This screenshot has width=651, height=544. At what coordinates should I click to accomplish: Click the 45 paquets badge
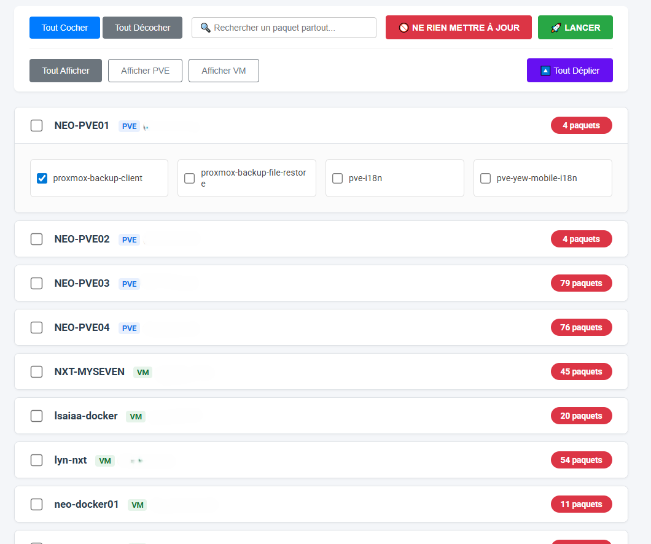click(581, 371)
